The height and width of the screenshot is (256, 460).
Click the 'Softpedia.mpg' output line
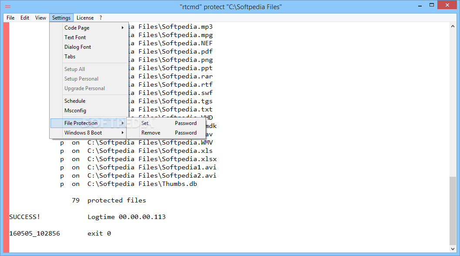click(x=171, y=35)
